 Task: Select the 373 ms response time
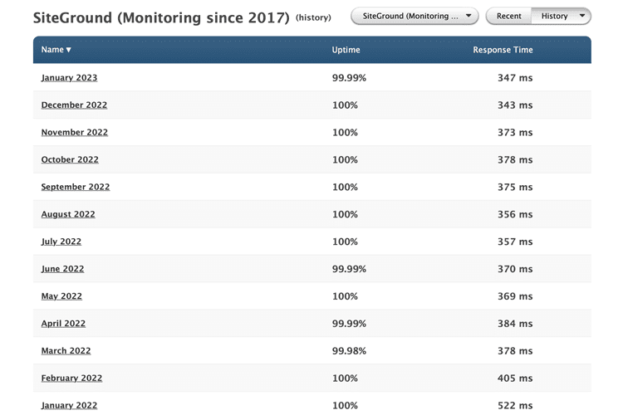click(x=515, y=132)
